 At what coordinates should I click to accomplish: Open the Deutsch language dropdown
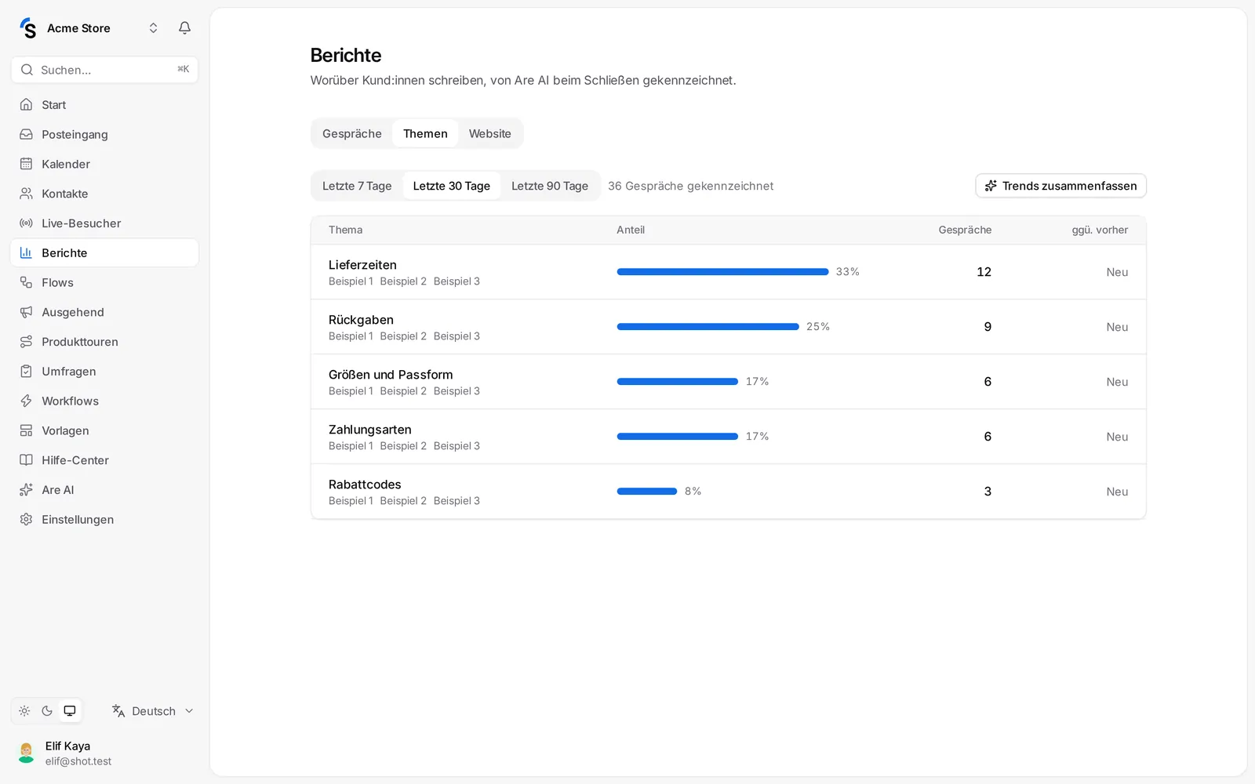click(153, 711)
